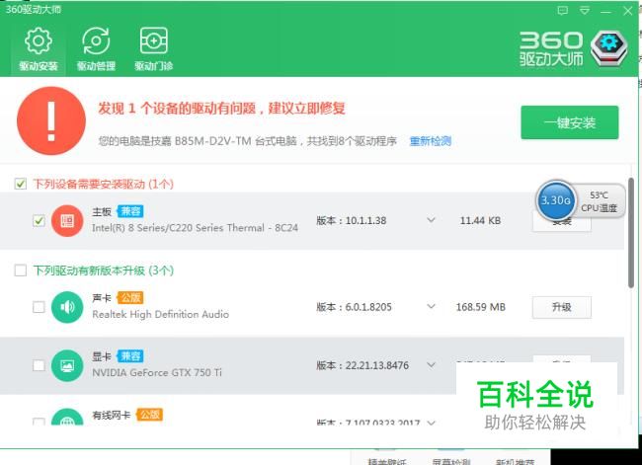Image resolution: width=642 pixels, height=465 pixels.
Task: Open the 驱动安装 gear icon tab
Action: tap(39, 48)
